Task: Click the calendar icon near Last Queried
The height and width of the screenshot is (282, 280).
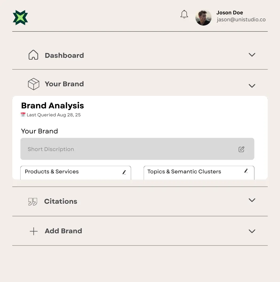Action: tap(23, 115)
